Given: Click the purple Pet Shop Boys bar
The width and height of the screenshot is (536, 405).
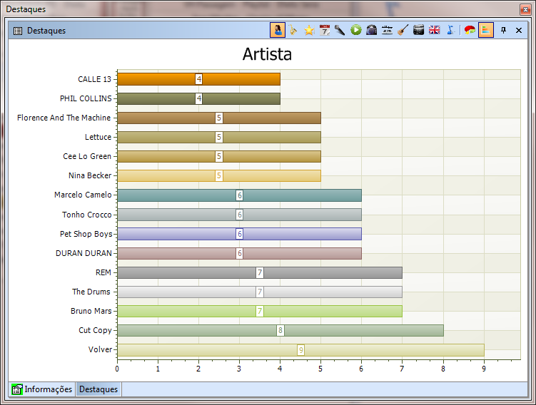Looking at the screenshot, I should click(x=239, y=234).
